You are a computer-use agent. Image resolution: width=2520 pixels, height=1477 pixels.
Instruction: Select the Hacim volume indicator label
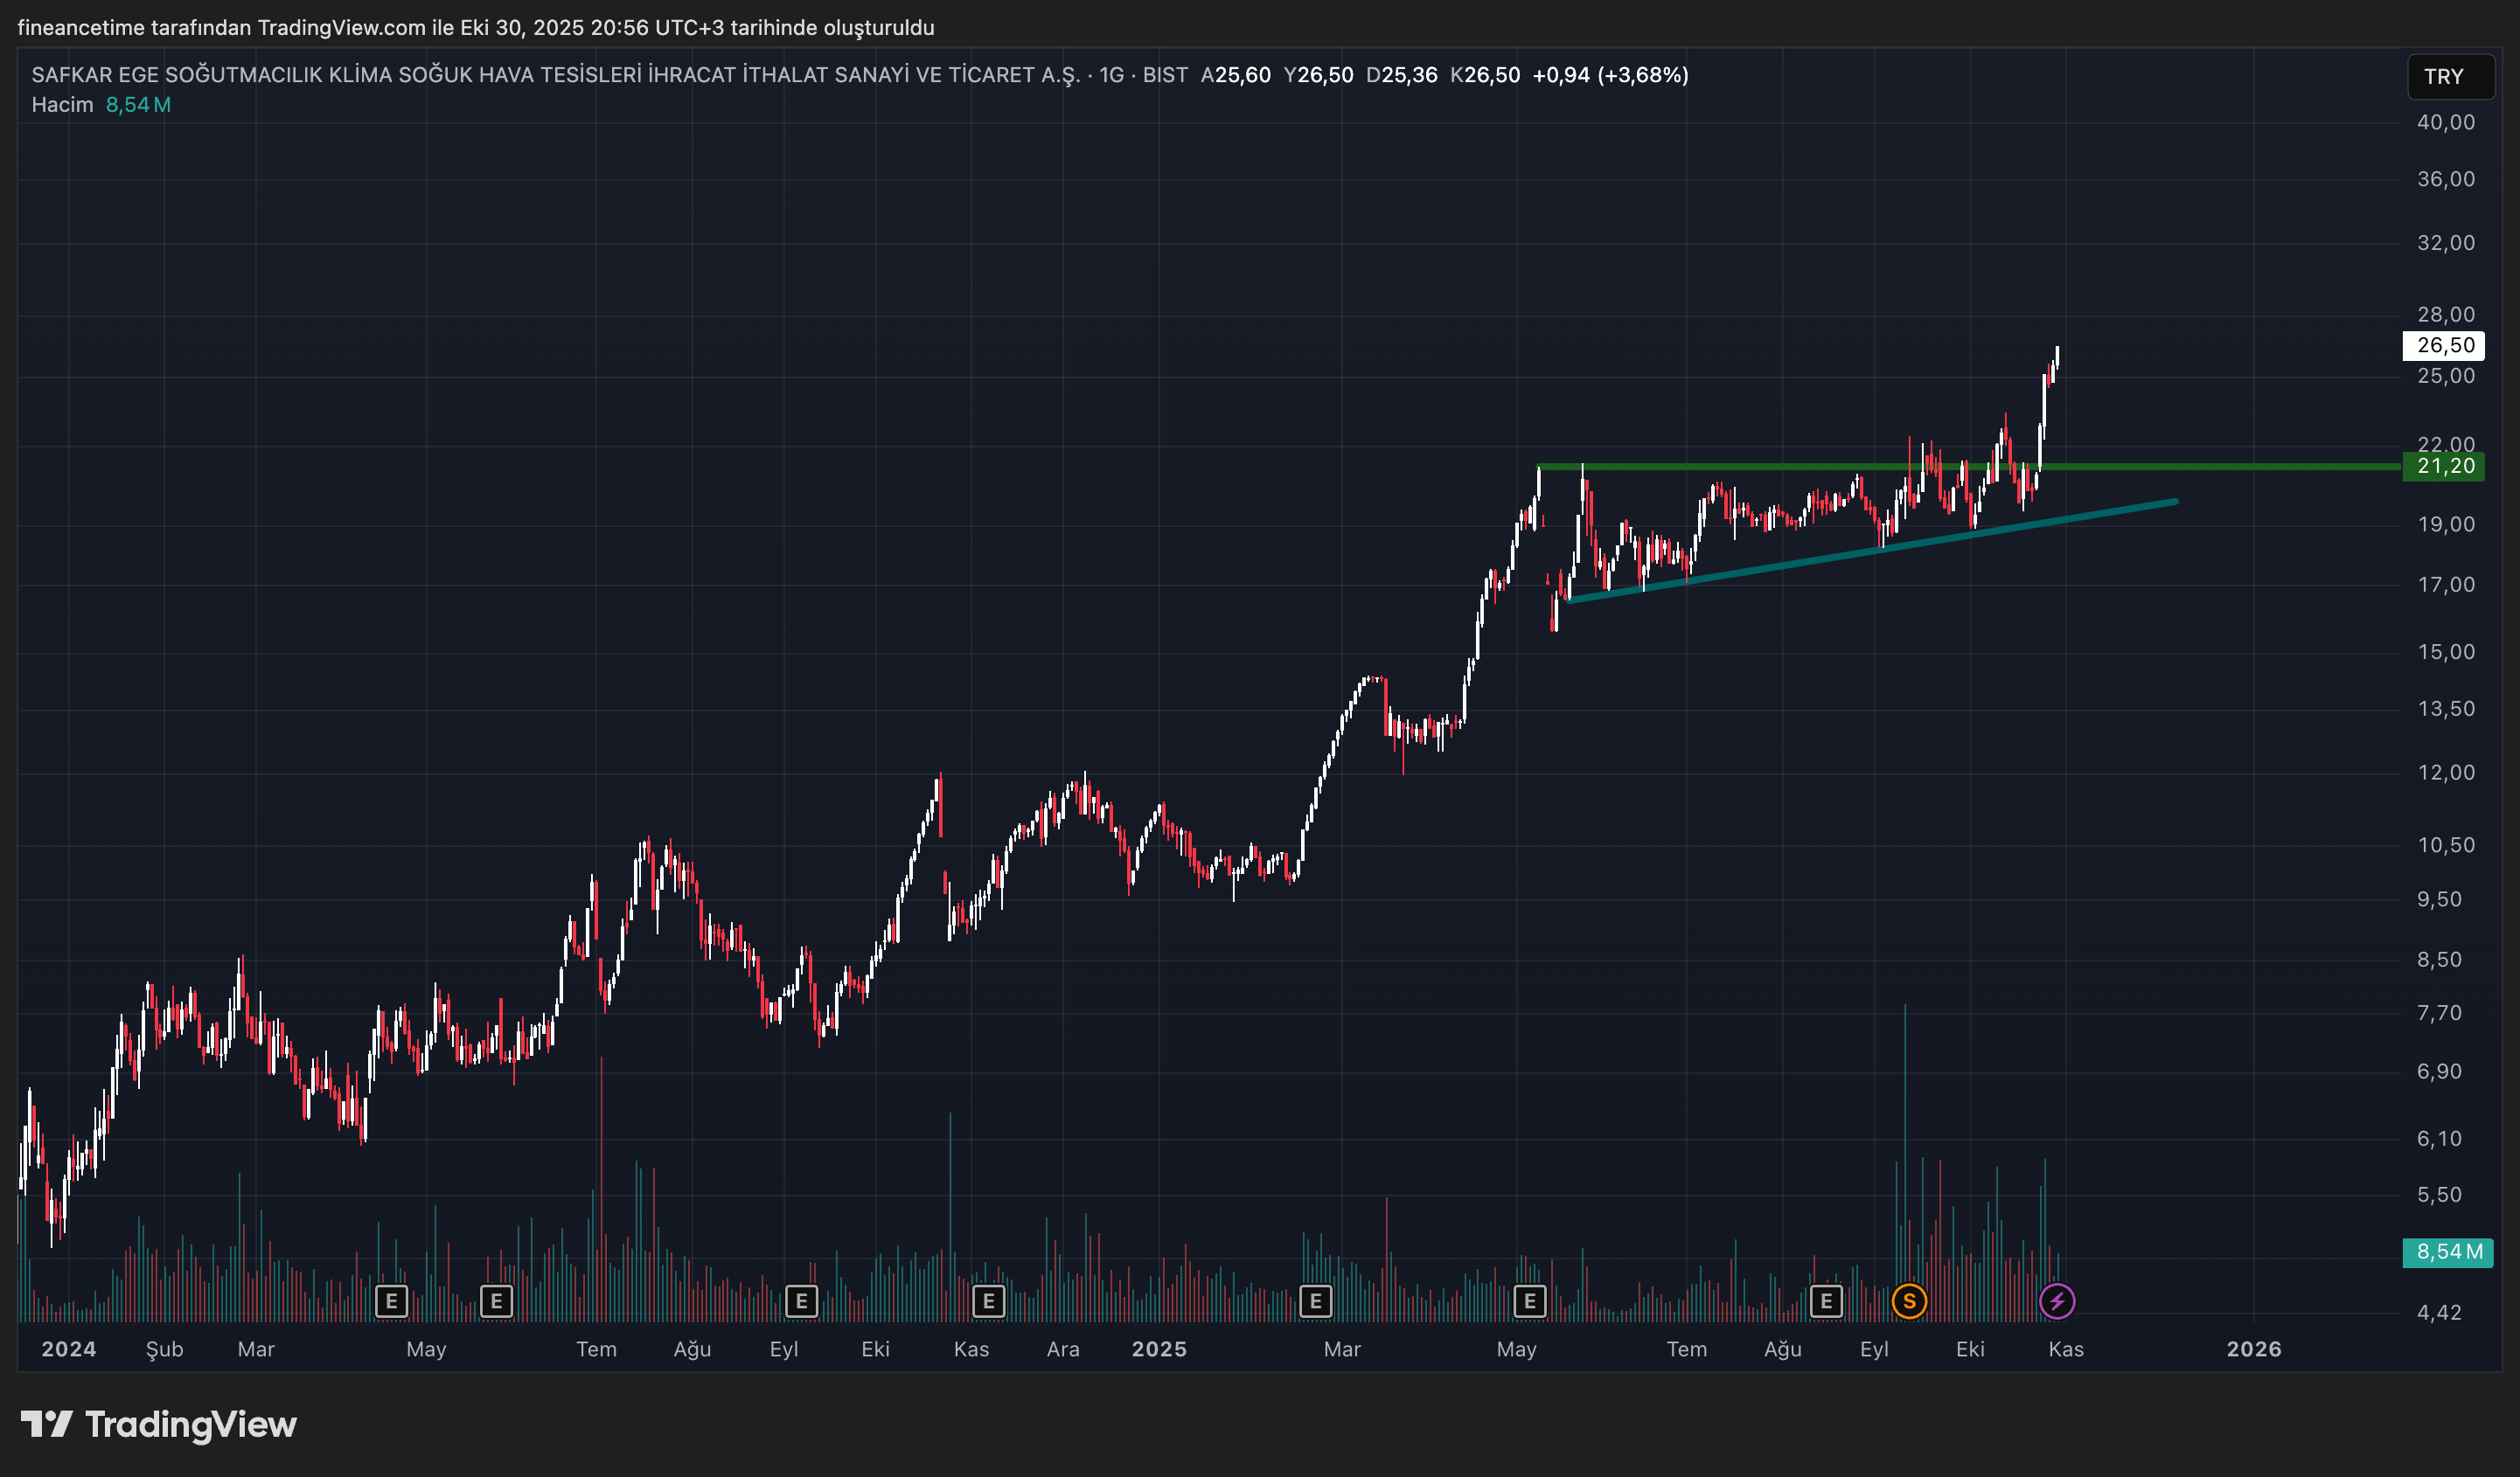coord(62,105)
